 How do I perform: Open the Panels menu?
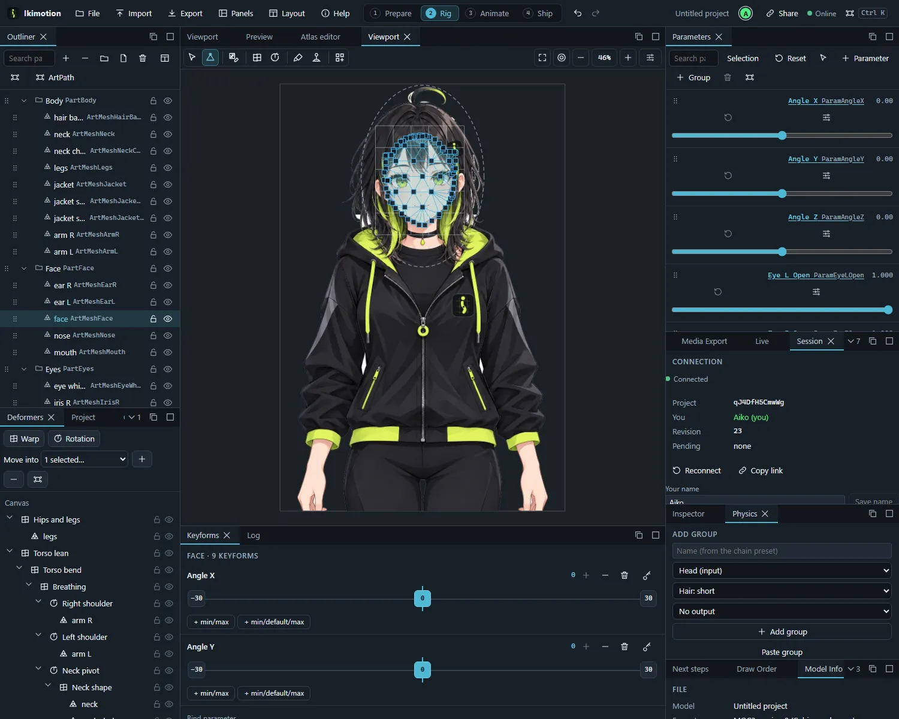coord(236,13)
